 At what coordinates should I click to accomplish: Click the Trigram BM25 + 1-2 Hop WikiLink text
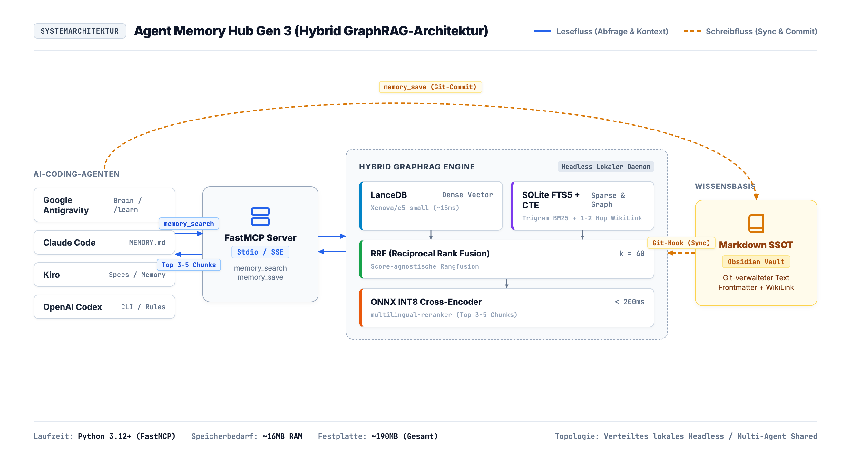(582, 218)
